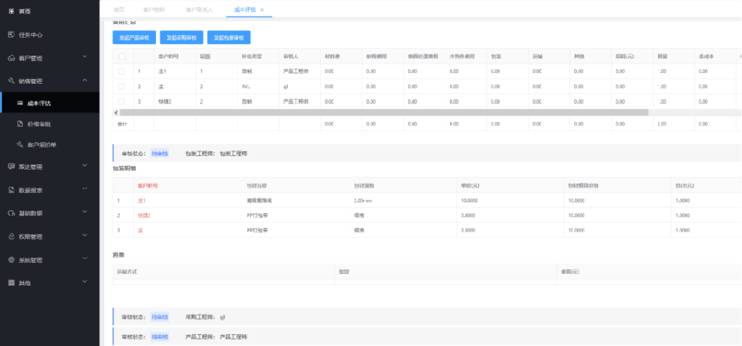Expand the 基础数据 menu chevron

click(x=85, y=211)
